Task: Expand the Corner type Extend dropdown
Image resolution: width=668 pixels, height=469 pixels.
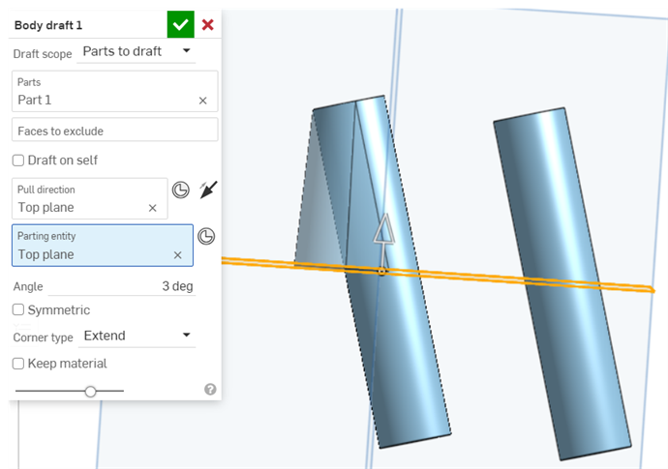Action: coord(137,336)
